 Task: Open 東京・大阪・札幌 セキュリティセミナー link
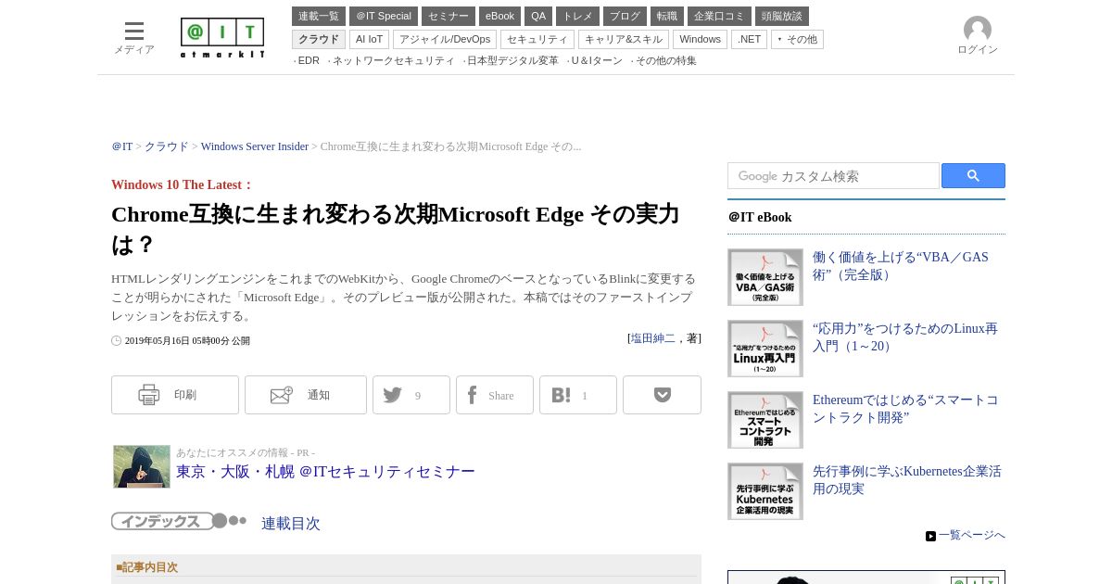pyautogui.click(x=325, y=472)
